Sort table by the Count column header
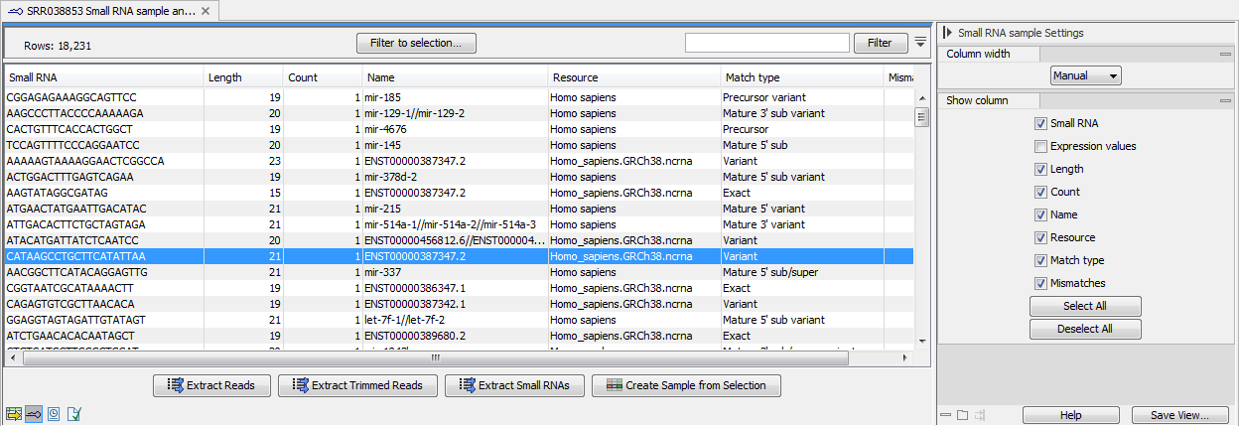The image size is (1239, 426). (x=321, y=77)
